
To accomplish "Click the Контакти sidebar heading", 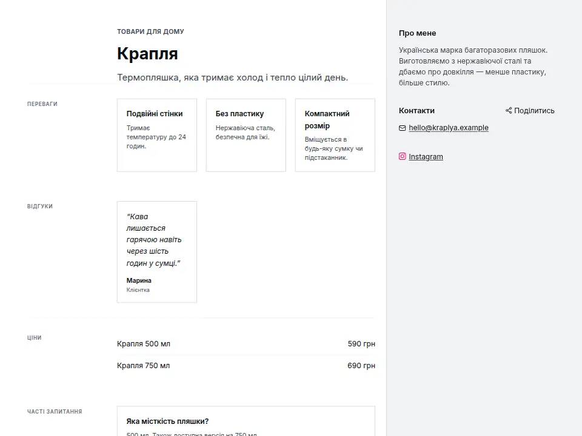I will (x=417, y=110).
